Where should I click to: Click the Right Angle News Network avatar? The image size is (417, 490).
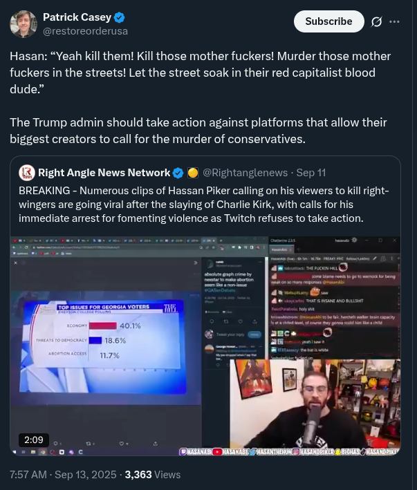click(x=27, y=173)
